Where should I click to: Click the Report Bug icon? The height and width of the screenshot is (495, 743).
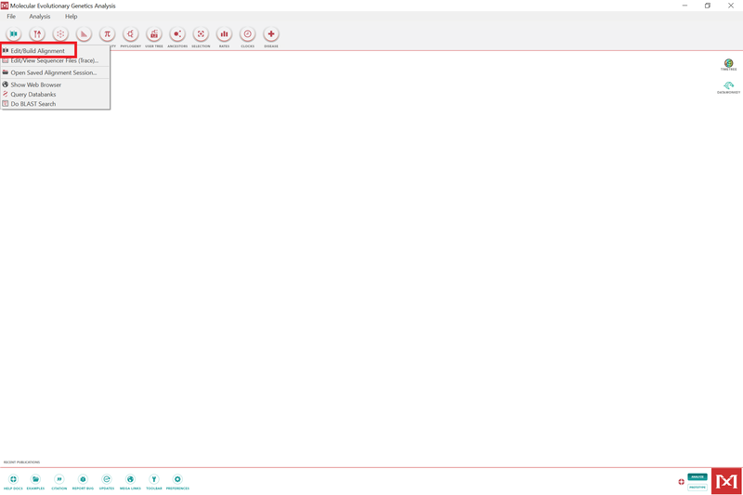(83, 479)
